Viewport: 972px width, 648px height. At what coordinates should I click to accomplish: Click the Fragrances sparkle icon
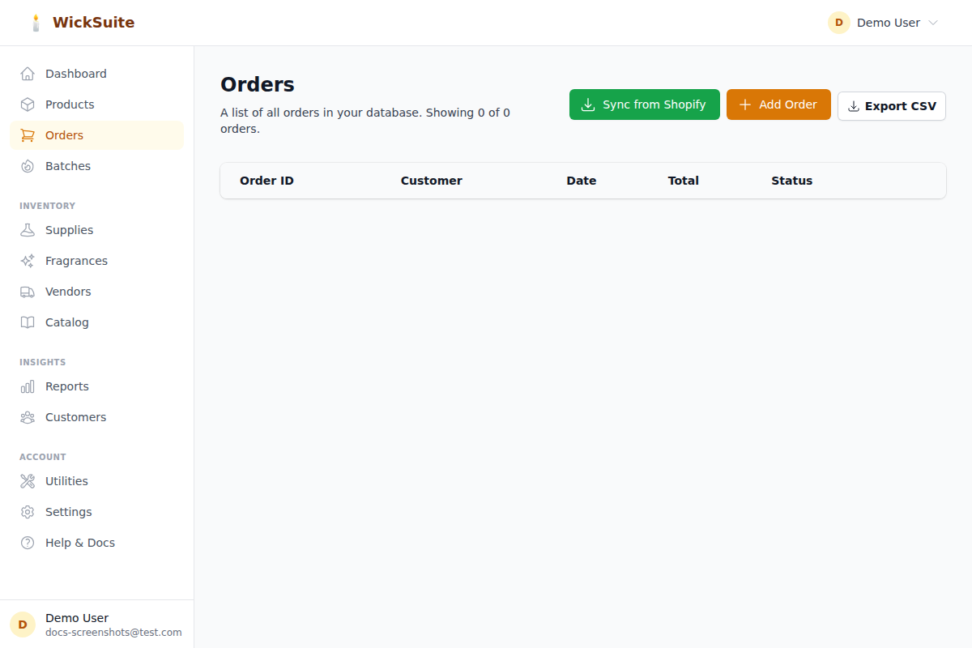28,260
